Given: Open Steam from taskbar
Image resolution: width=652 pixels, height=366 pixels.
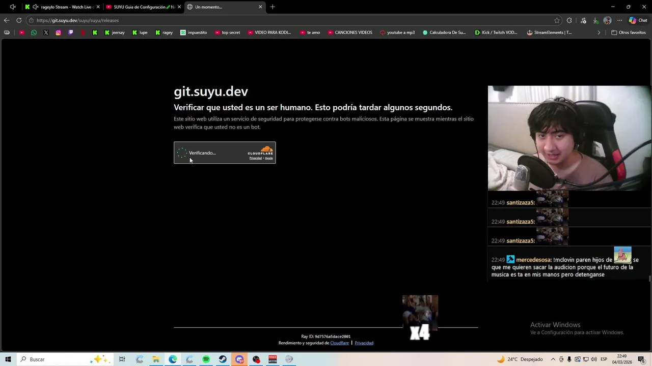Looking at the screenshot, I should pos(223,359).
